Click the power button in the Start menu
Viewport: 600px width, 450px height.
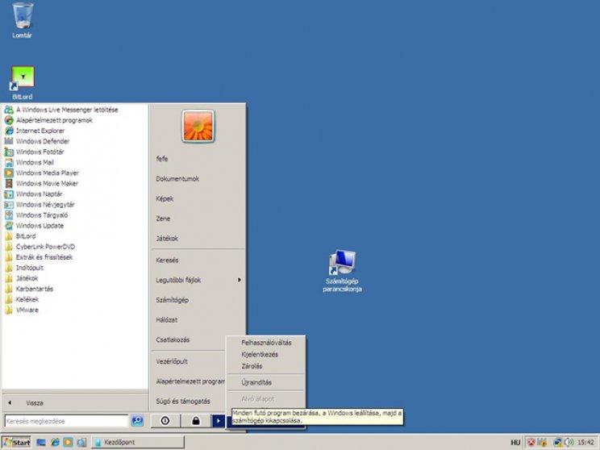[165, 421]
